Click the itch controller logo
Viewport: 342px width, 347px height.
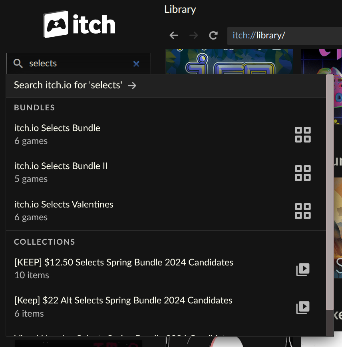point(79,24)
